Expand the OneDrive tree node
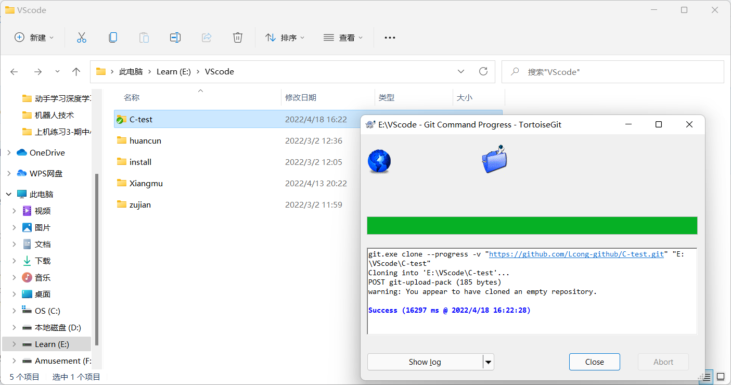This screenshot has height=385, width=731. coord(8,152)
